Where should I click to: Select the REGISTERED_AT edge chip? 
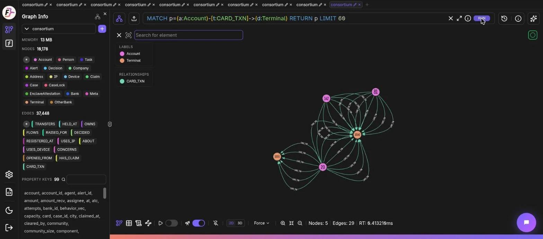coord(39,141)
